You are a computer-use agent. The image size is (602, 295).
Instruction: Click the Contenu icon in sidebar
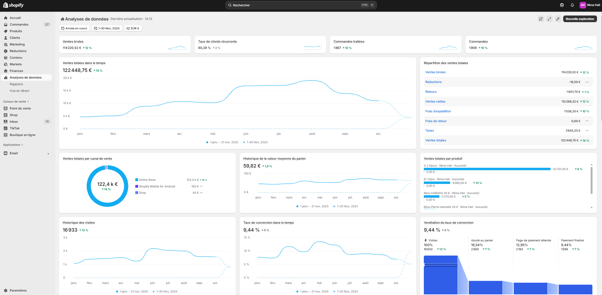pos(6,58)
